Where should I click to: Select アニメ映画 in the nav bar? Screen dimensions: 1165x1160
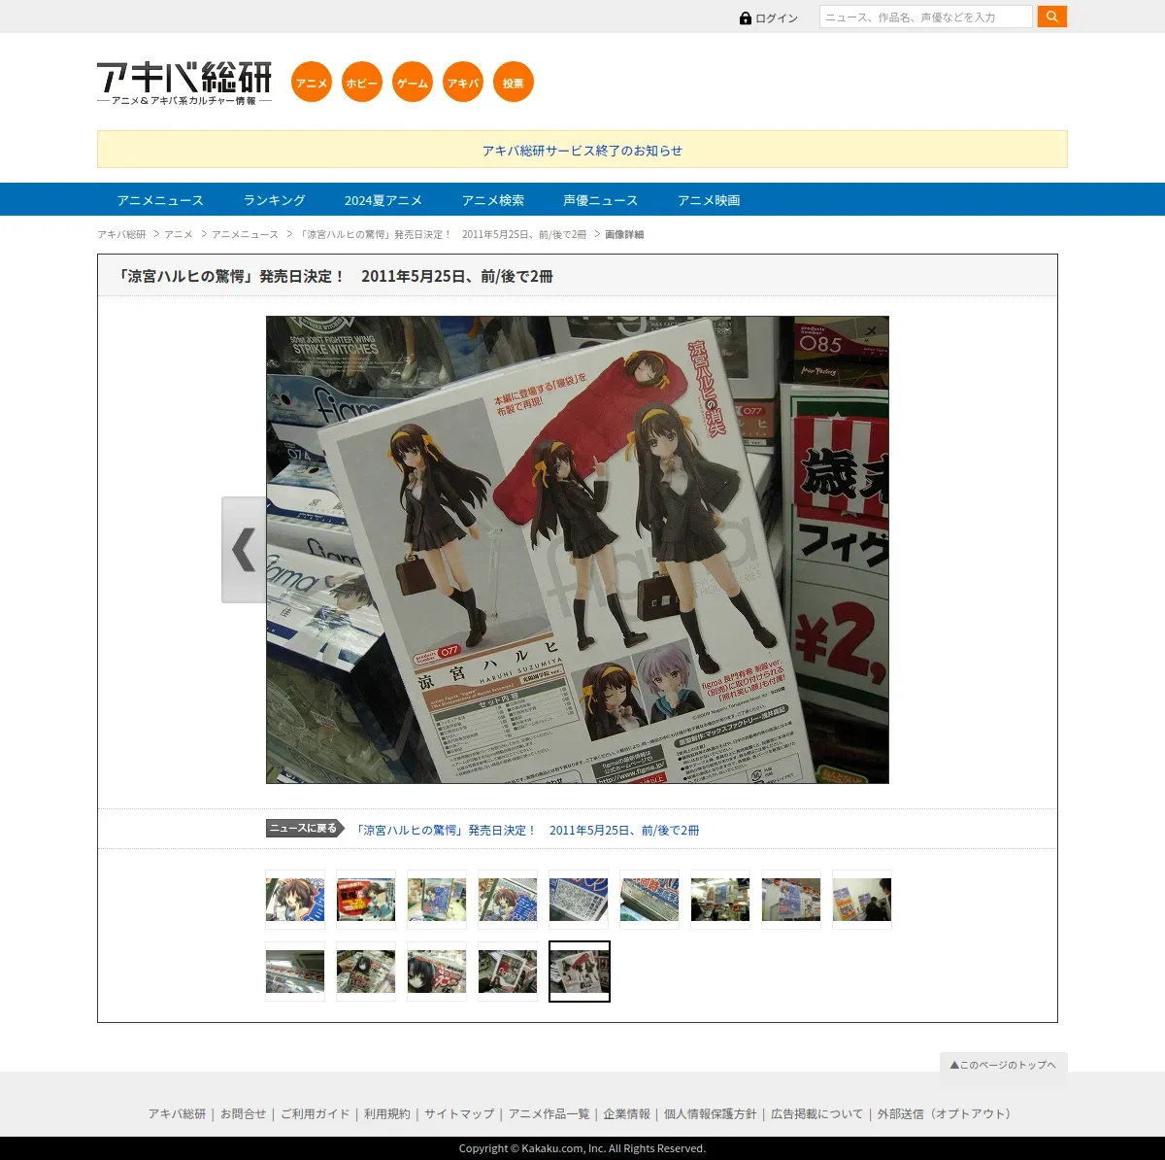tap(709, 200)
